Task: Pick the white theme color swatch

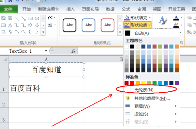Action: click(126, 46)
